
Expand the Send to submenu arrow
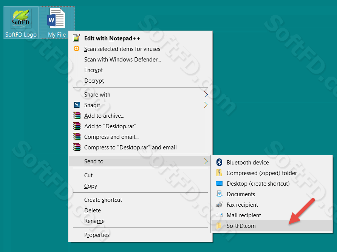pyautogui.click(x=206, y=161)
